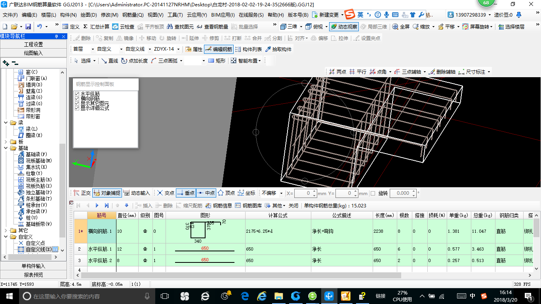541x304 pixels.
Task: Open the 帮助(H) menu
Action: click(x=276, y=15)
